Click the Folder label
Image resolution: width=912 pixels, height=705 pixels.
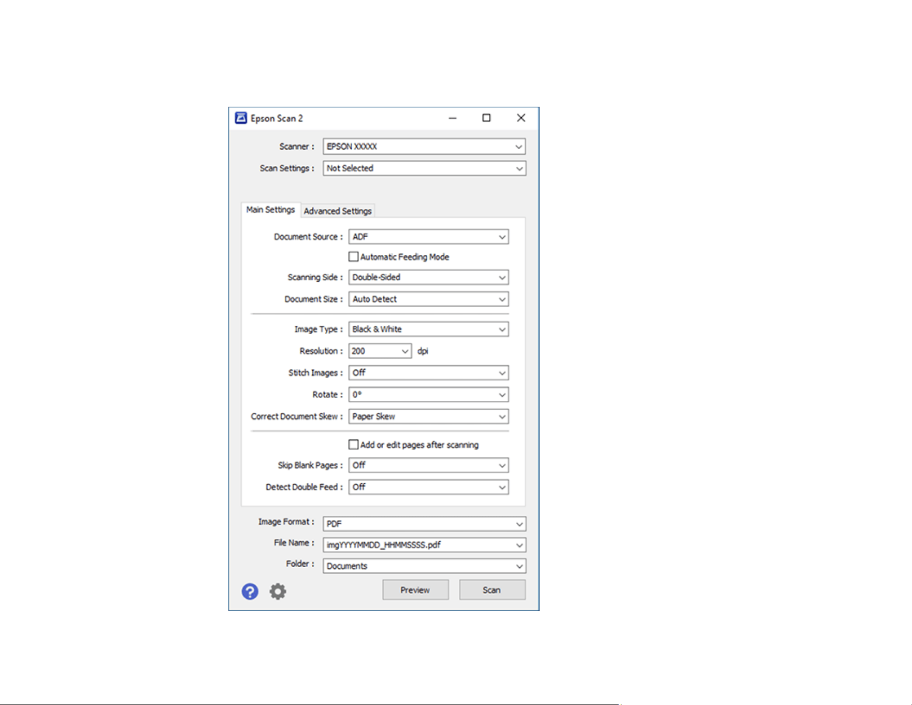click(x=300, y=564)
